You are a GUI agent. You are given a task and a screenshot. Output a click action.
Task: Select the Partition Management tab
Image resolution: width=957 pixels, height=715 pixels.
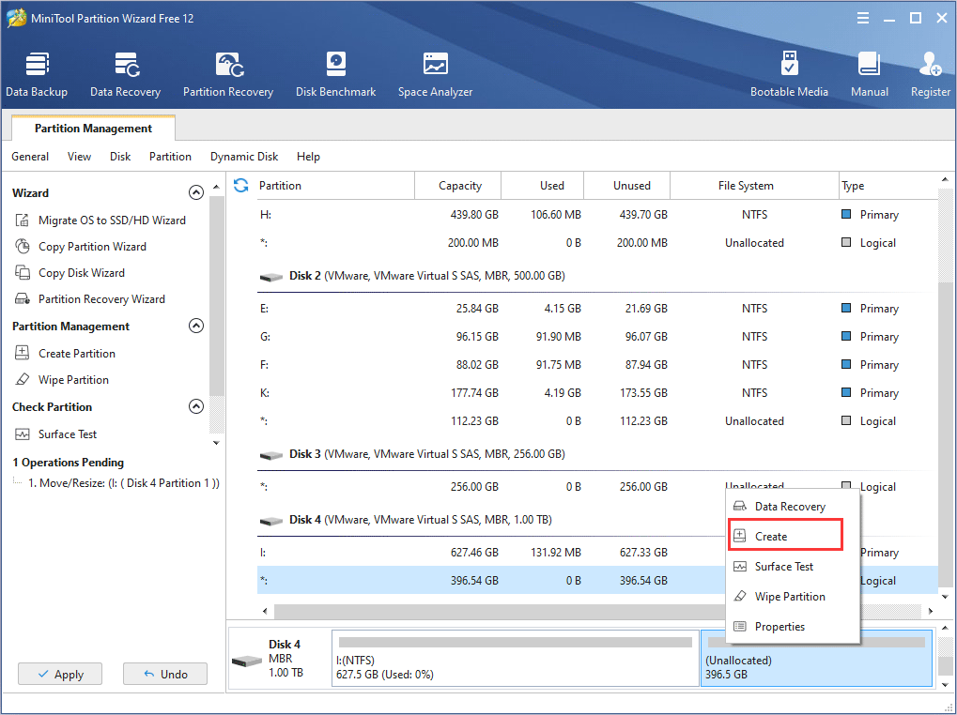[x=93, y=128]
